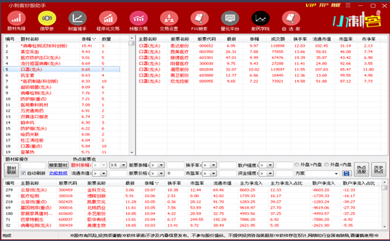Select bottom table row with code 600037
The height and width of the screenshot is (241, 390).
click(192, 220)
